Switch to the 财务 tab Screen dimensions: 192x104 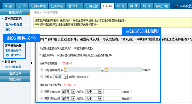tap(121, 6)
